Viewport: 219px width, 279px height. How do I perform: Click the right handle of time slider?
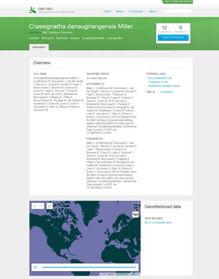tap(135, 267)
